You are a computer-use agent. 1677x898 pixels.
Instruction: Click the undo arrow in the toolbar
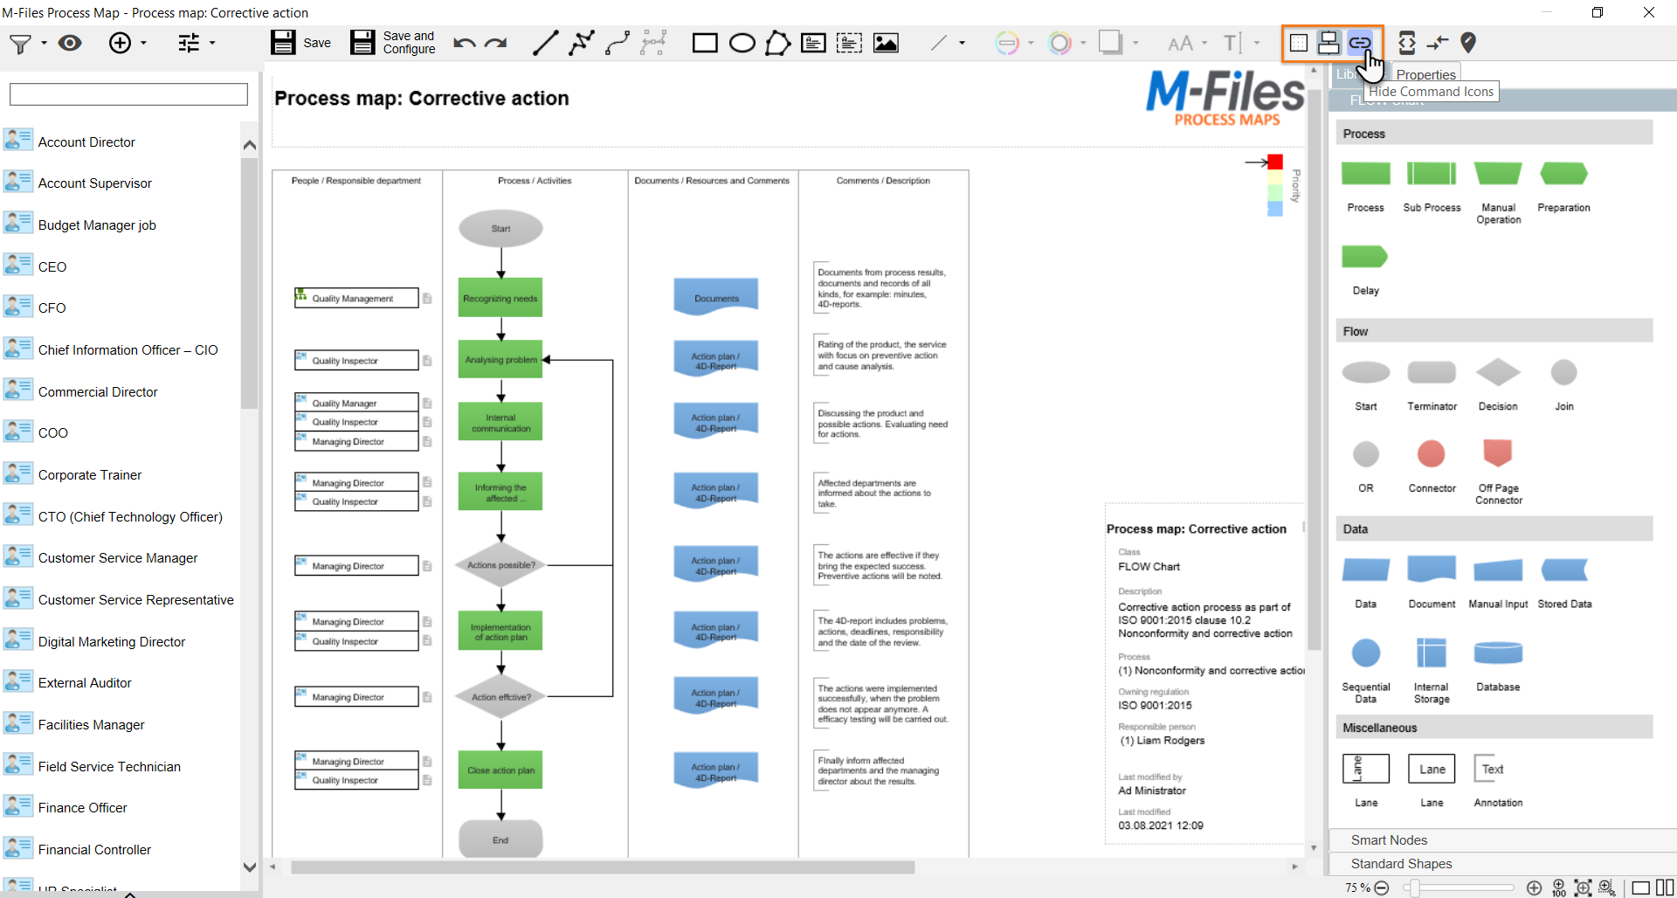coord(464,43)
